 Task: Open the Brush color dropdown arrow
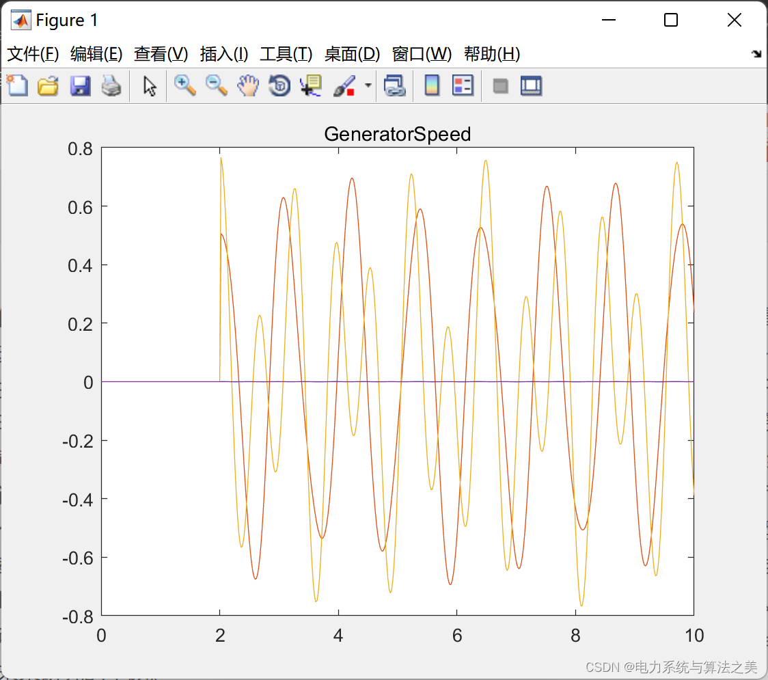point(368,85)
